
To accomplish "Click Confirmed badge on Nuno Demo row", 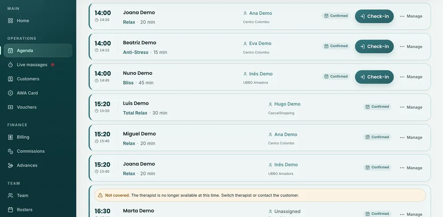I will coord(336,76).
